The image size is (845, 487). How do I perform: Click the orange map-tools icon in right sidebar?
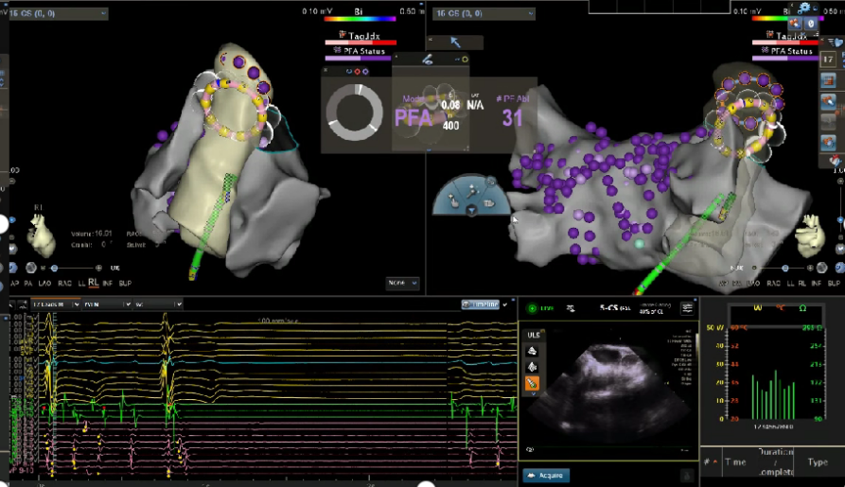[x=828, y=142]
